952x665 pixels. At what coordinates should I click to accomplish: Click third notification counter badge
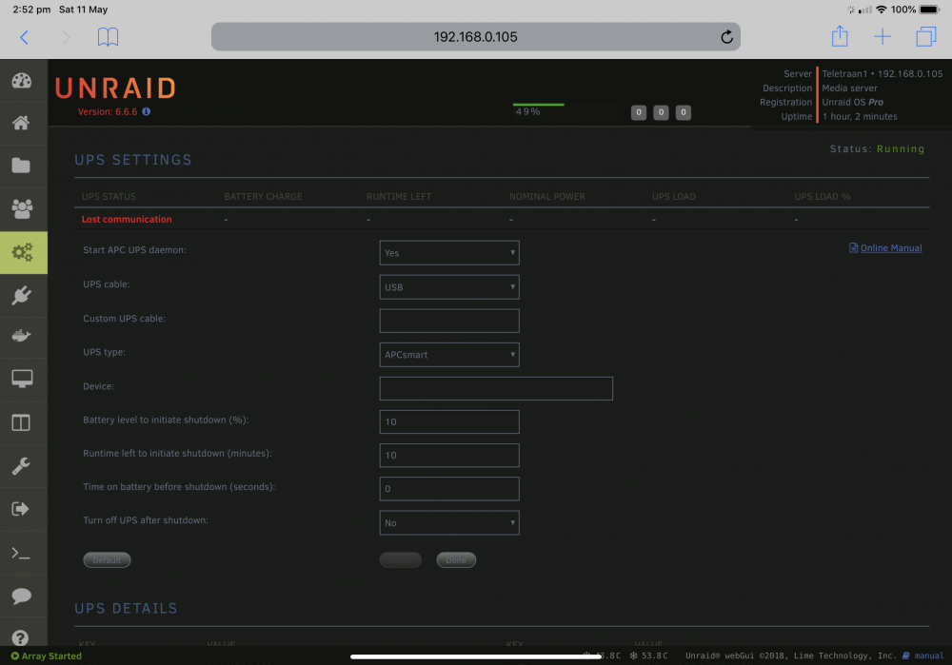tap(684, 112)
